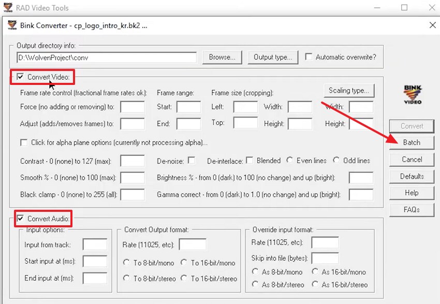Image resolution: width=440 pixels, height=304 pixels.
Task: Open the FAQs button
Action: click(x=412, y=210)
